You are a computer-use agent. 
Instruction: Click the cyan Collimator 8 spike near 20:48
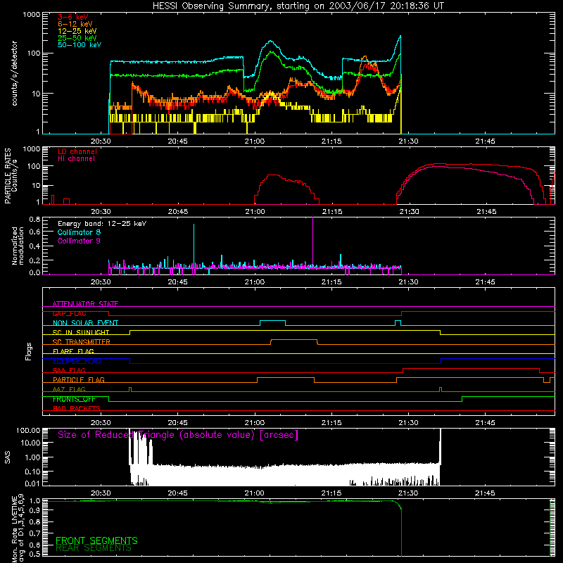pos(194,246)
